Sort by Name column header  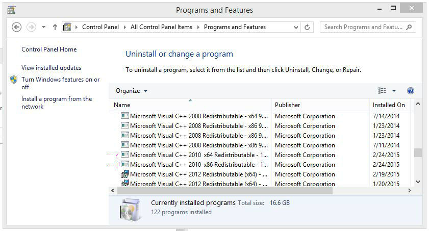point(190,105)
